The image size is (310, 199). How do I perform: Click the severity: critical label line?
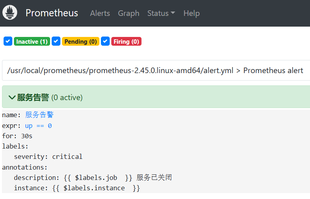(x=48, y=156)
